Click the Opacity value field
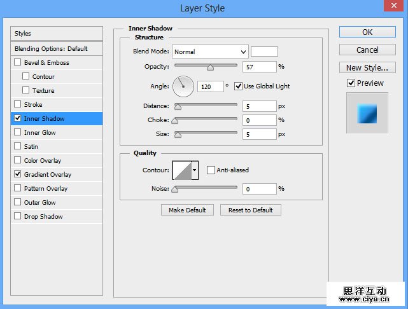 pyautogui.click(x=259, y=66)
